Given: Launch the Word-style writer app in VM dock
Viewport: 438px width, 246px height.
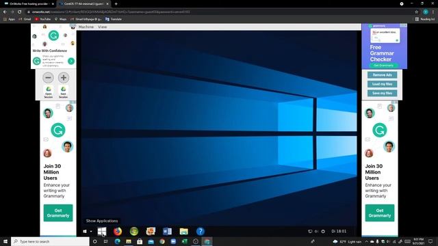Looking at the screenshot, I should click(167, 231).
